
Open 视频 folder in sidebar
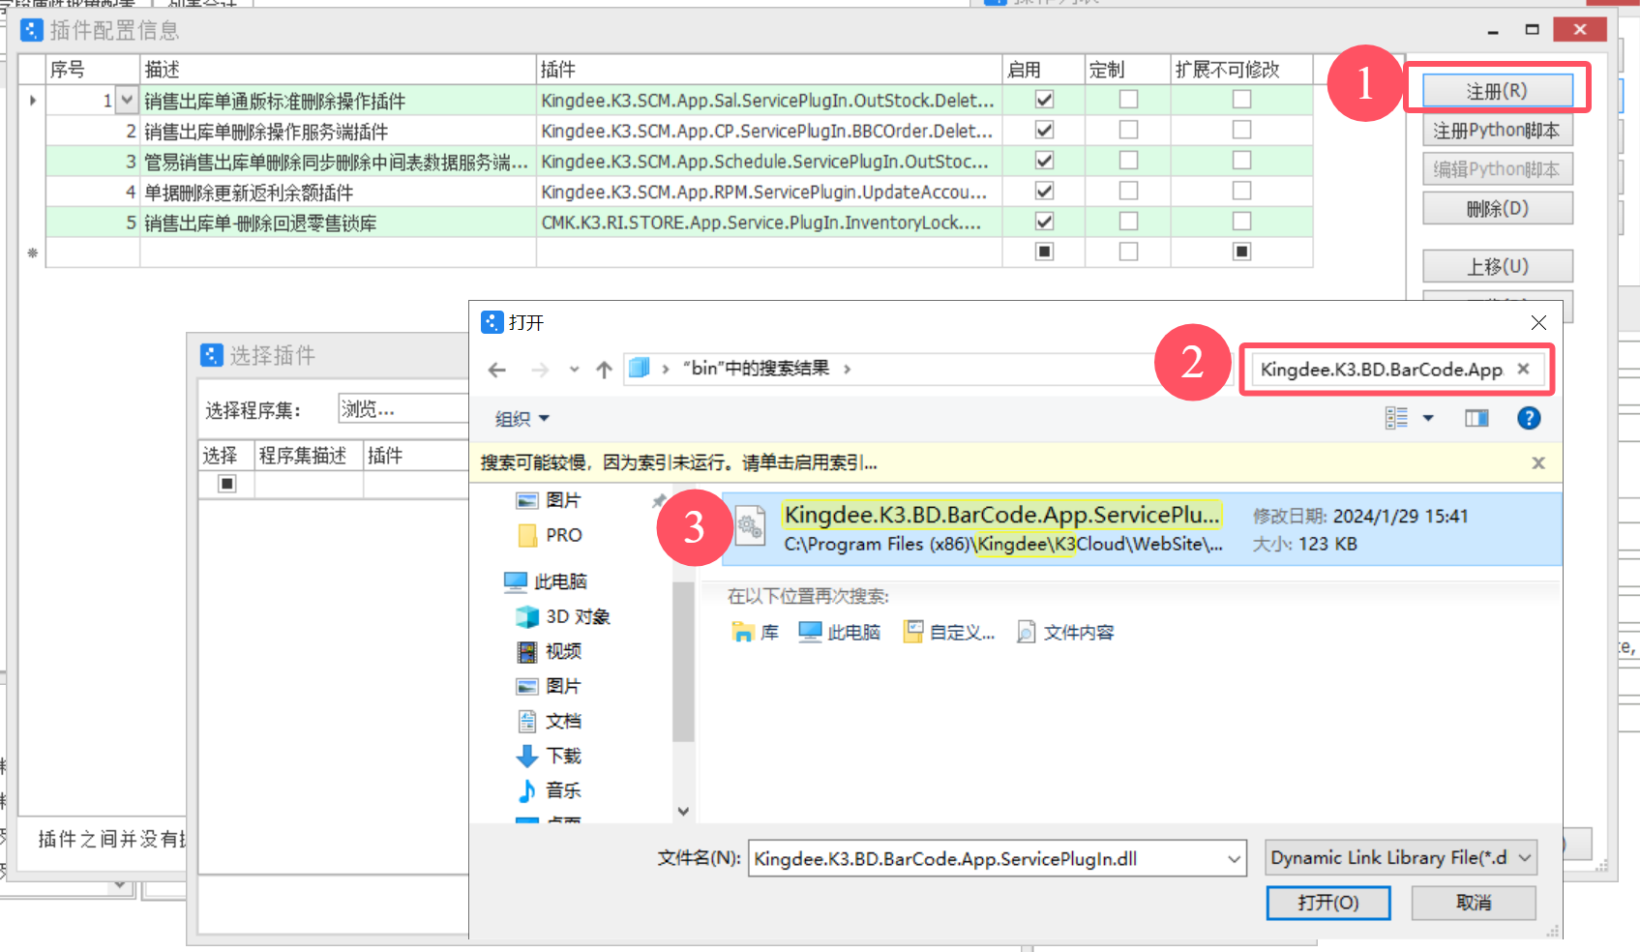549,651
